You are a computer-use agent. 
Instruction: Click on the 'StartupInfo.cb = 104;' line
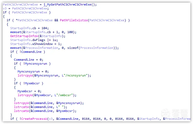tap(29, 28)
